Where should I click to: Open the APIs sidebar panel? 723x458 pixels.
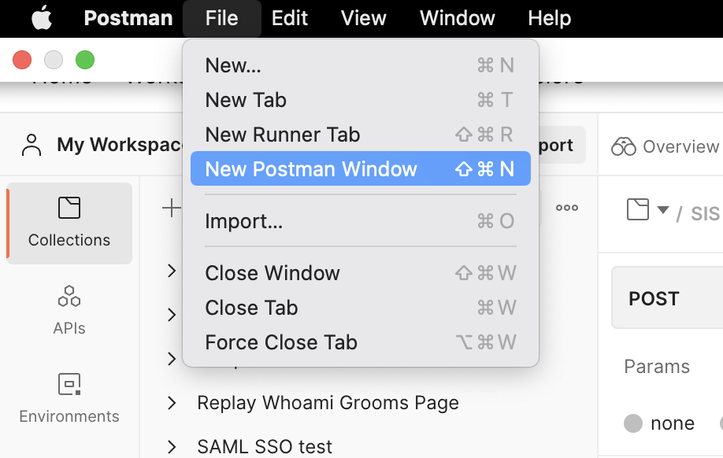click(x=69, y=311)
